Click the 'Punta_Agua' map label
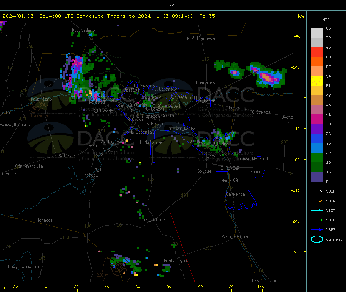 [x=175, y=261]
